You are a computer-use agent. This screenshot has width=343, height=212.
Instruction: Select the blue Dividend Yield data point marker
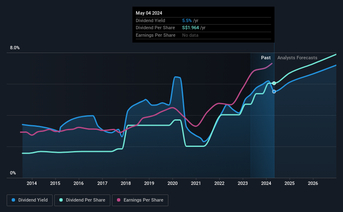coord(274,91)
